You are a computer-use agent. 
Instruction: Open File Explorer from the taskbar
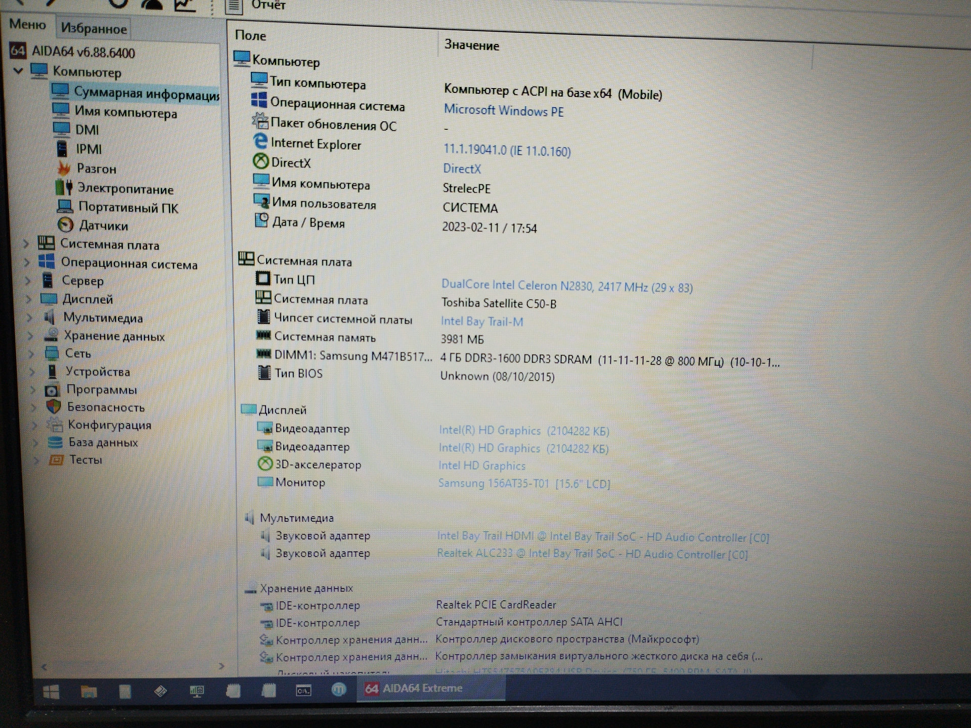click(x=89, y=691)
